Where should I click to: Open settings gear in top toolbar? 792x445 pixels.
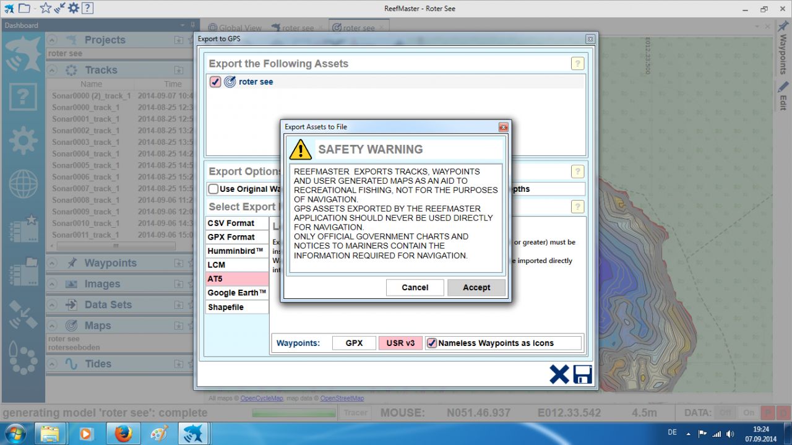(74, 8)
